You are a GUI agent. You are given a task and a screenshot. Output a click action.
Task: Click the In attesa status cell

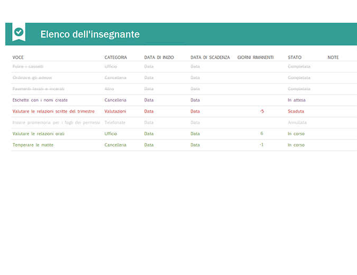(297, 100)
